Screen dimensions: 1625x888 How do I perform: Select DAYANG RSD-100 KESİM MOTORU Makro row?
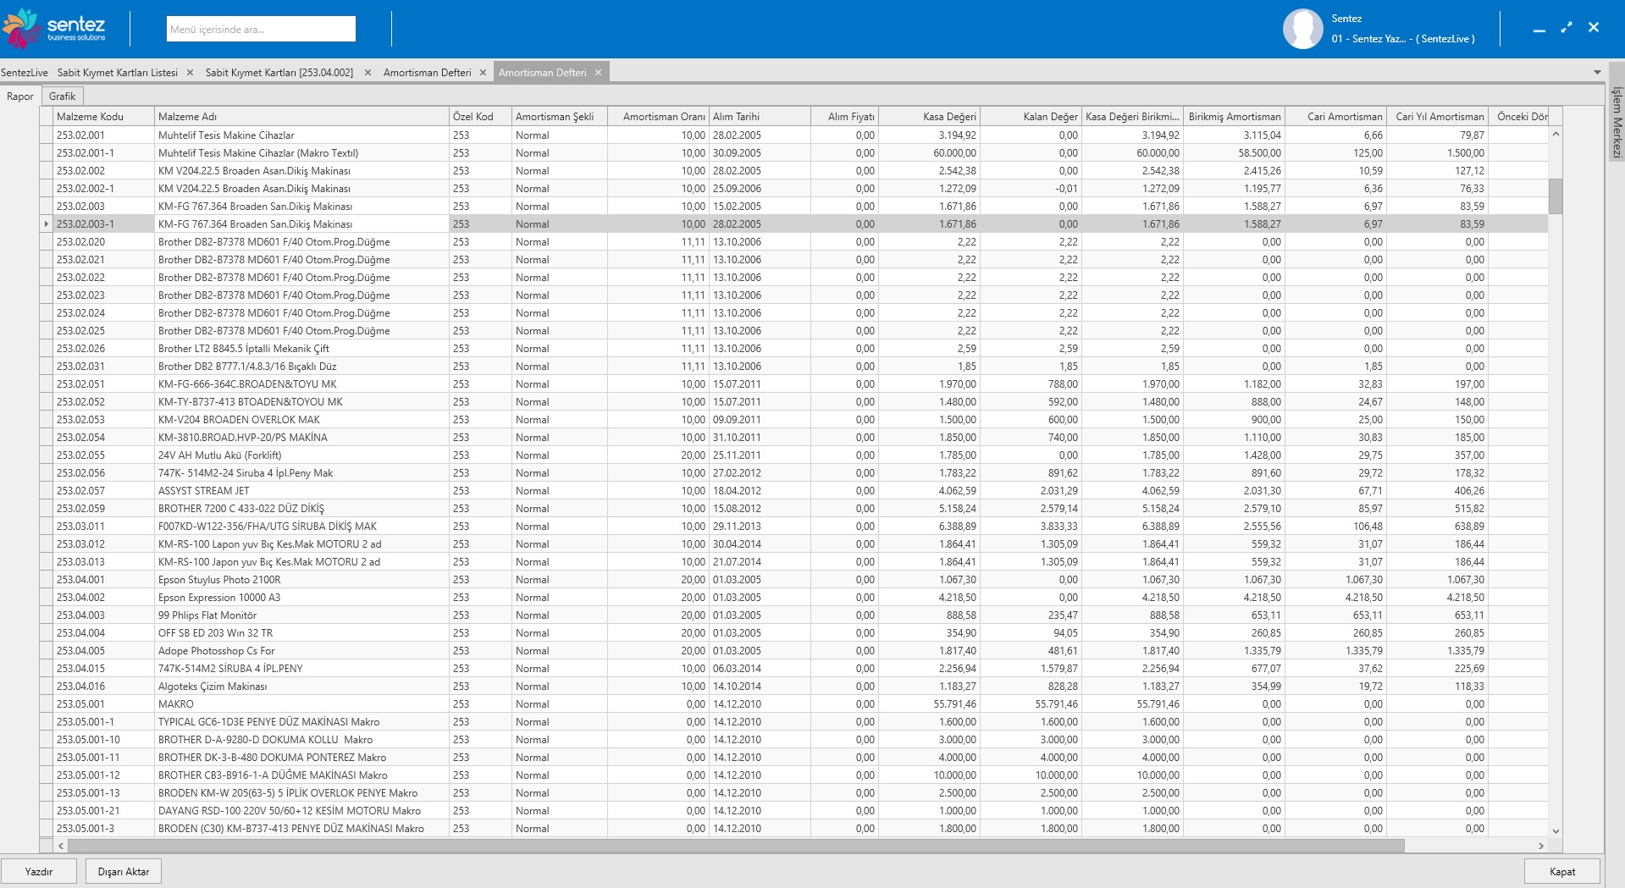point(794,811)
